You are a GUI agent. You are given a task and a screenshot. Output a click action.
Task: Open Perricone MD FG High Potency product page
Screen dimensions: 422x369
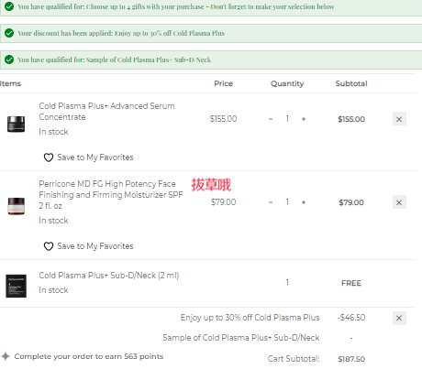[111, 195]
